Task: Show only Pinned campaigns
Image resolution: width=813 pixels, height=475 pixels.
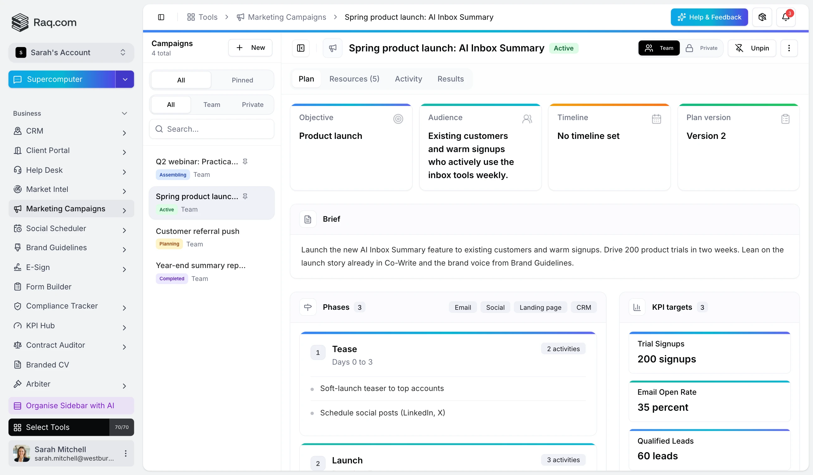Action: point(242,80)
